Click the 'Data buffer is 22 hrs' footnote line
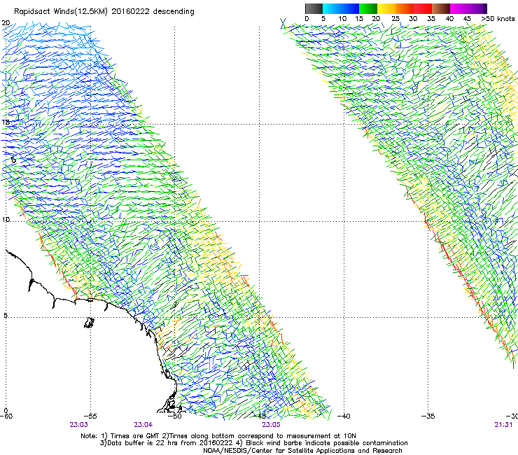The image size is (518, 455). click(x=254, y=443)
